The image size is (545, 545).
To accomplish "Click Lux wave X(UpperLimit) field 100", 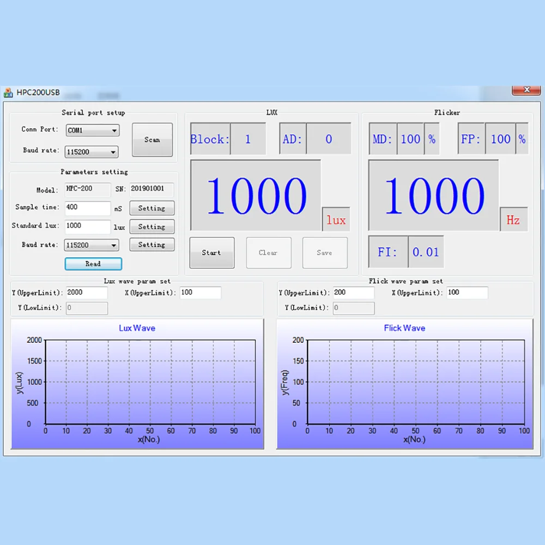I will [200, 293].
